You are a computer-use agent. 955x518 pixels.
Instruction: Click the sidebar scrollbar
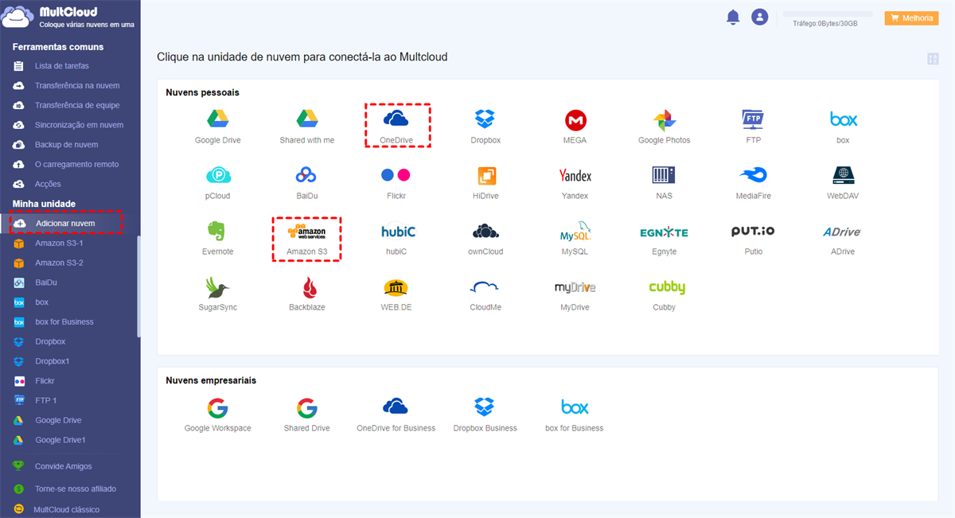tap(138, 286)
